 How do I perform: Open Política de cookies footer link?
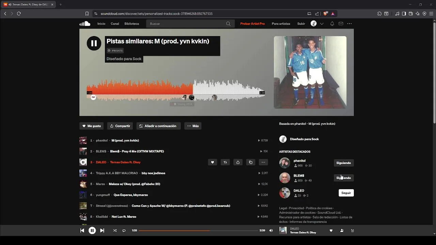tap(319, 208)
